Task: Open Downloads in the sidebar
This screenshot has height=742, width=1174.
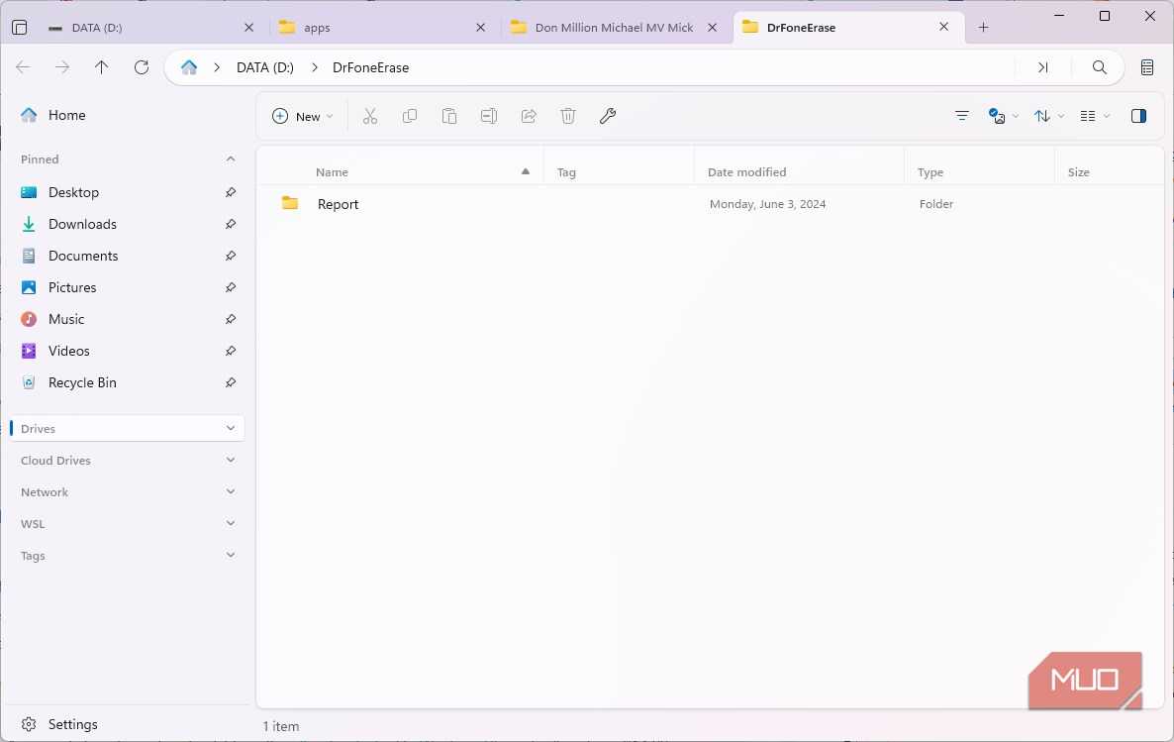Action: (128, 224)
